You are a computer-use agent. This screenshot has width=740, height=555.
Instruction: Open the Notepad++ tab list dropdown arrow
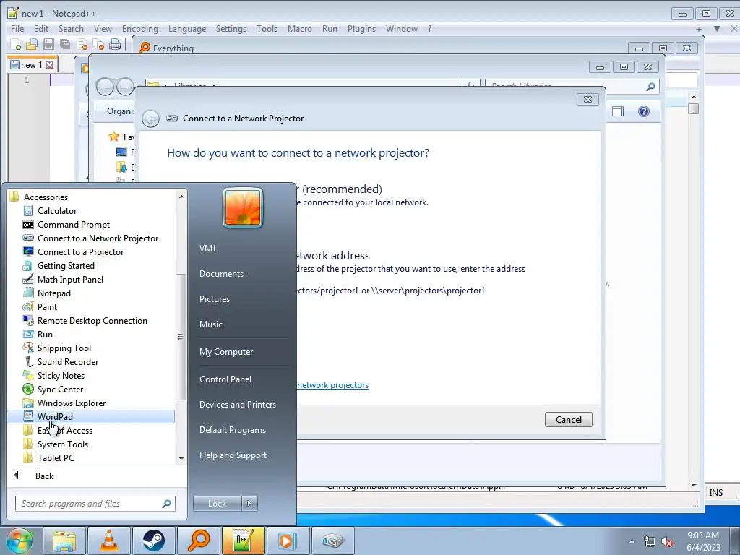pyautogui.click(x=717, y=29)
